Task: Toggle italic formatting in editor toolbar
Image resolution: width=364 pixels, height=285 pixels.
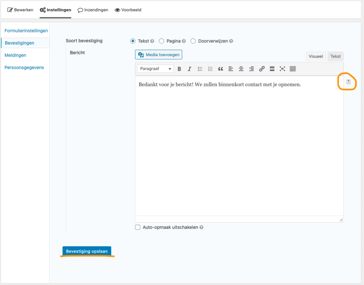Action: (189, 69)
